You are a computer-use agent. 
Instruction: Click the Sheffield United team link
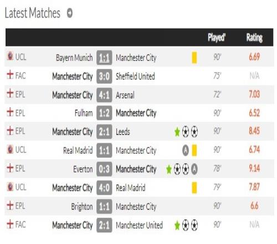[135, 77]
